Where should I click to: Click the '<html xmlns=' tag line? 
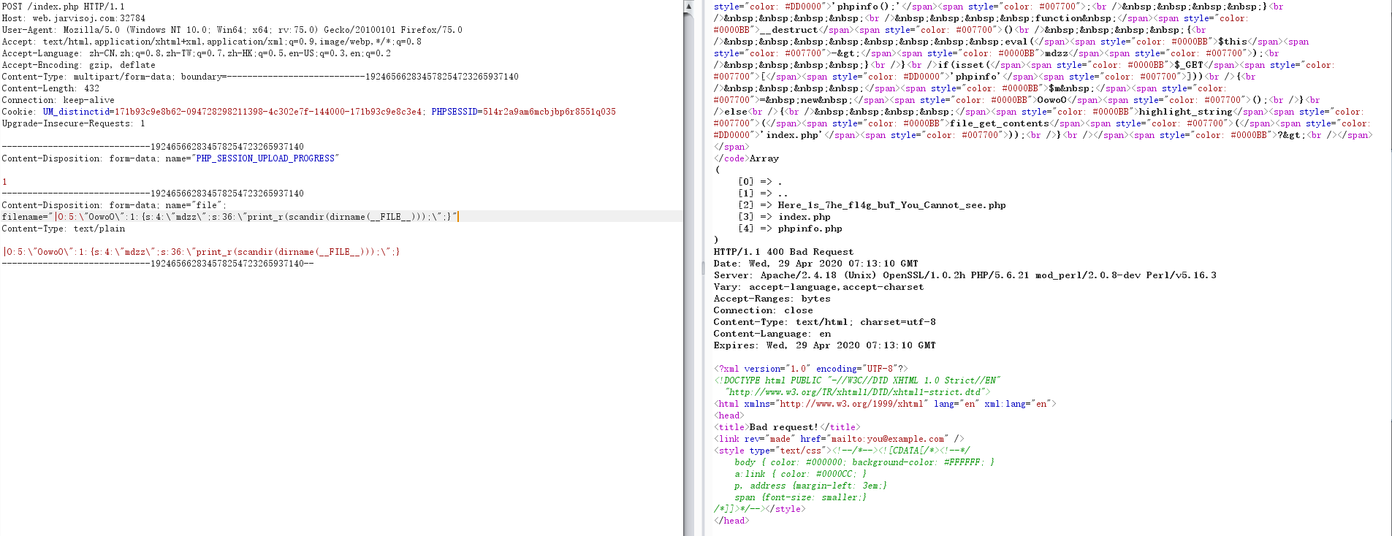point(884,404)
